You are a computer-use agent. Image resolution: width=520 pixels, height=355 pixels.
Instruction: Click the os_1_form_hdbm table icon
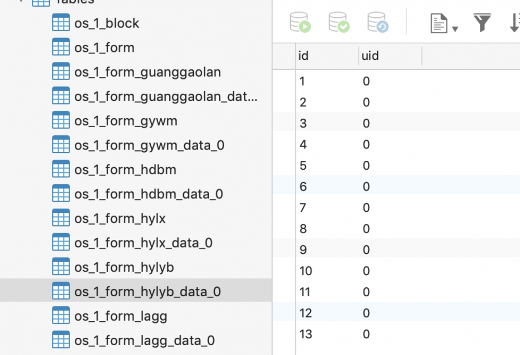pyautogui.click(x=61, y=169)
